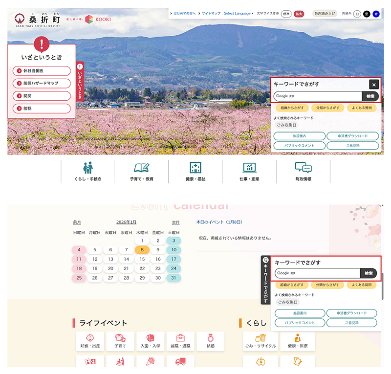
Task: Open the Select Language dropdown
Action: [238, 14]
